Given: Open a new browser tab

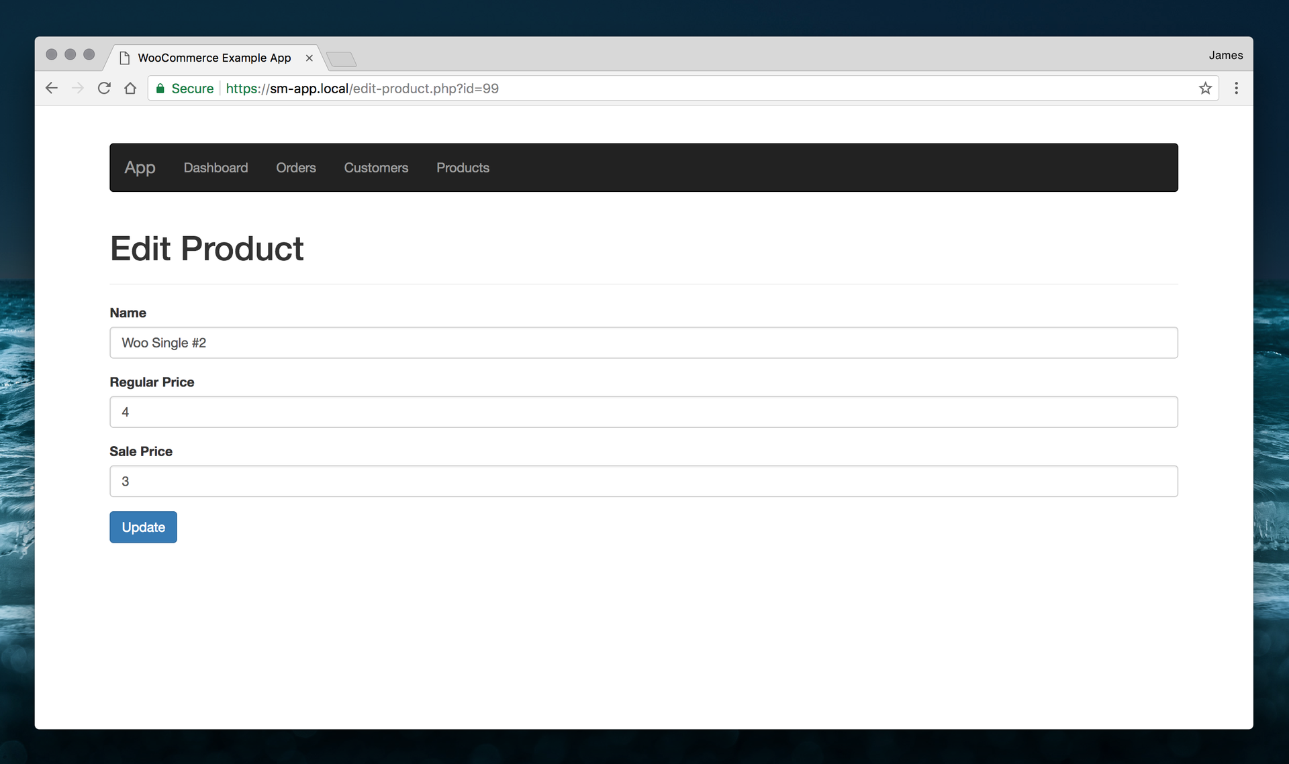Looking at the screenshot, I should click(x=341, y=59).
